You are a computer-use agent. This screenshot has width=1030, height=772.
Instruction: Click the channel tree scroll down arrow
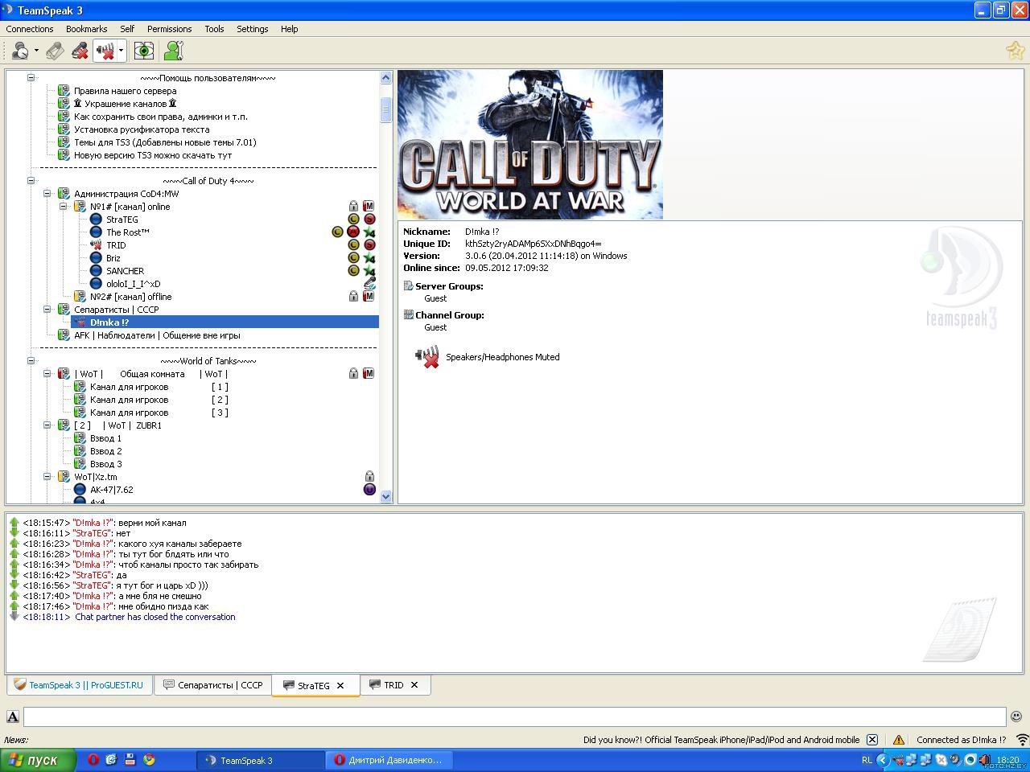[x=385, y=497]
